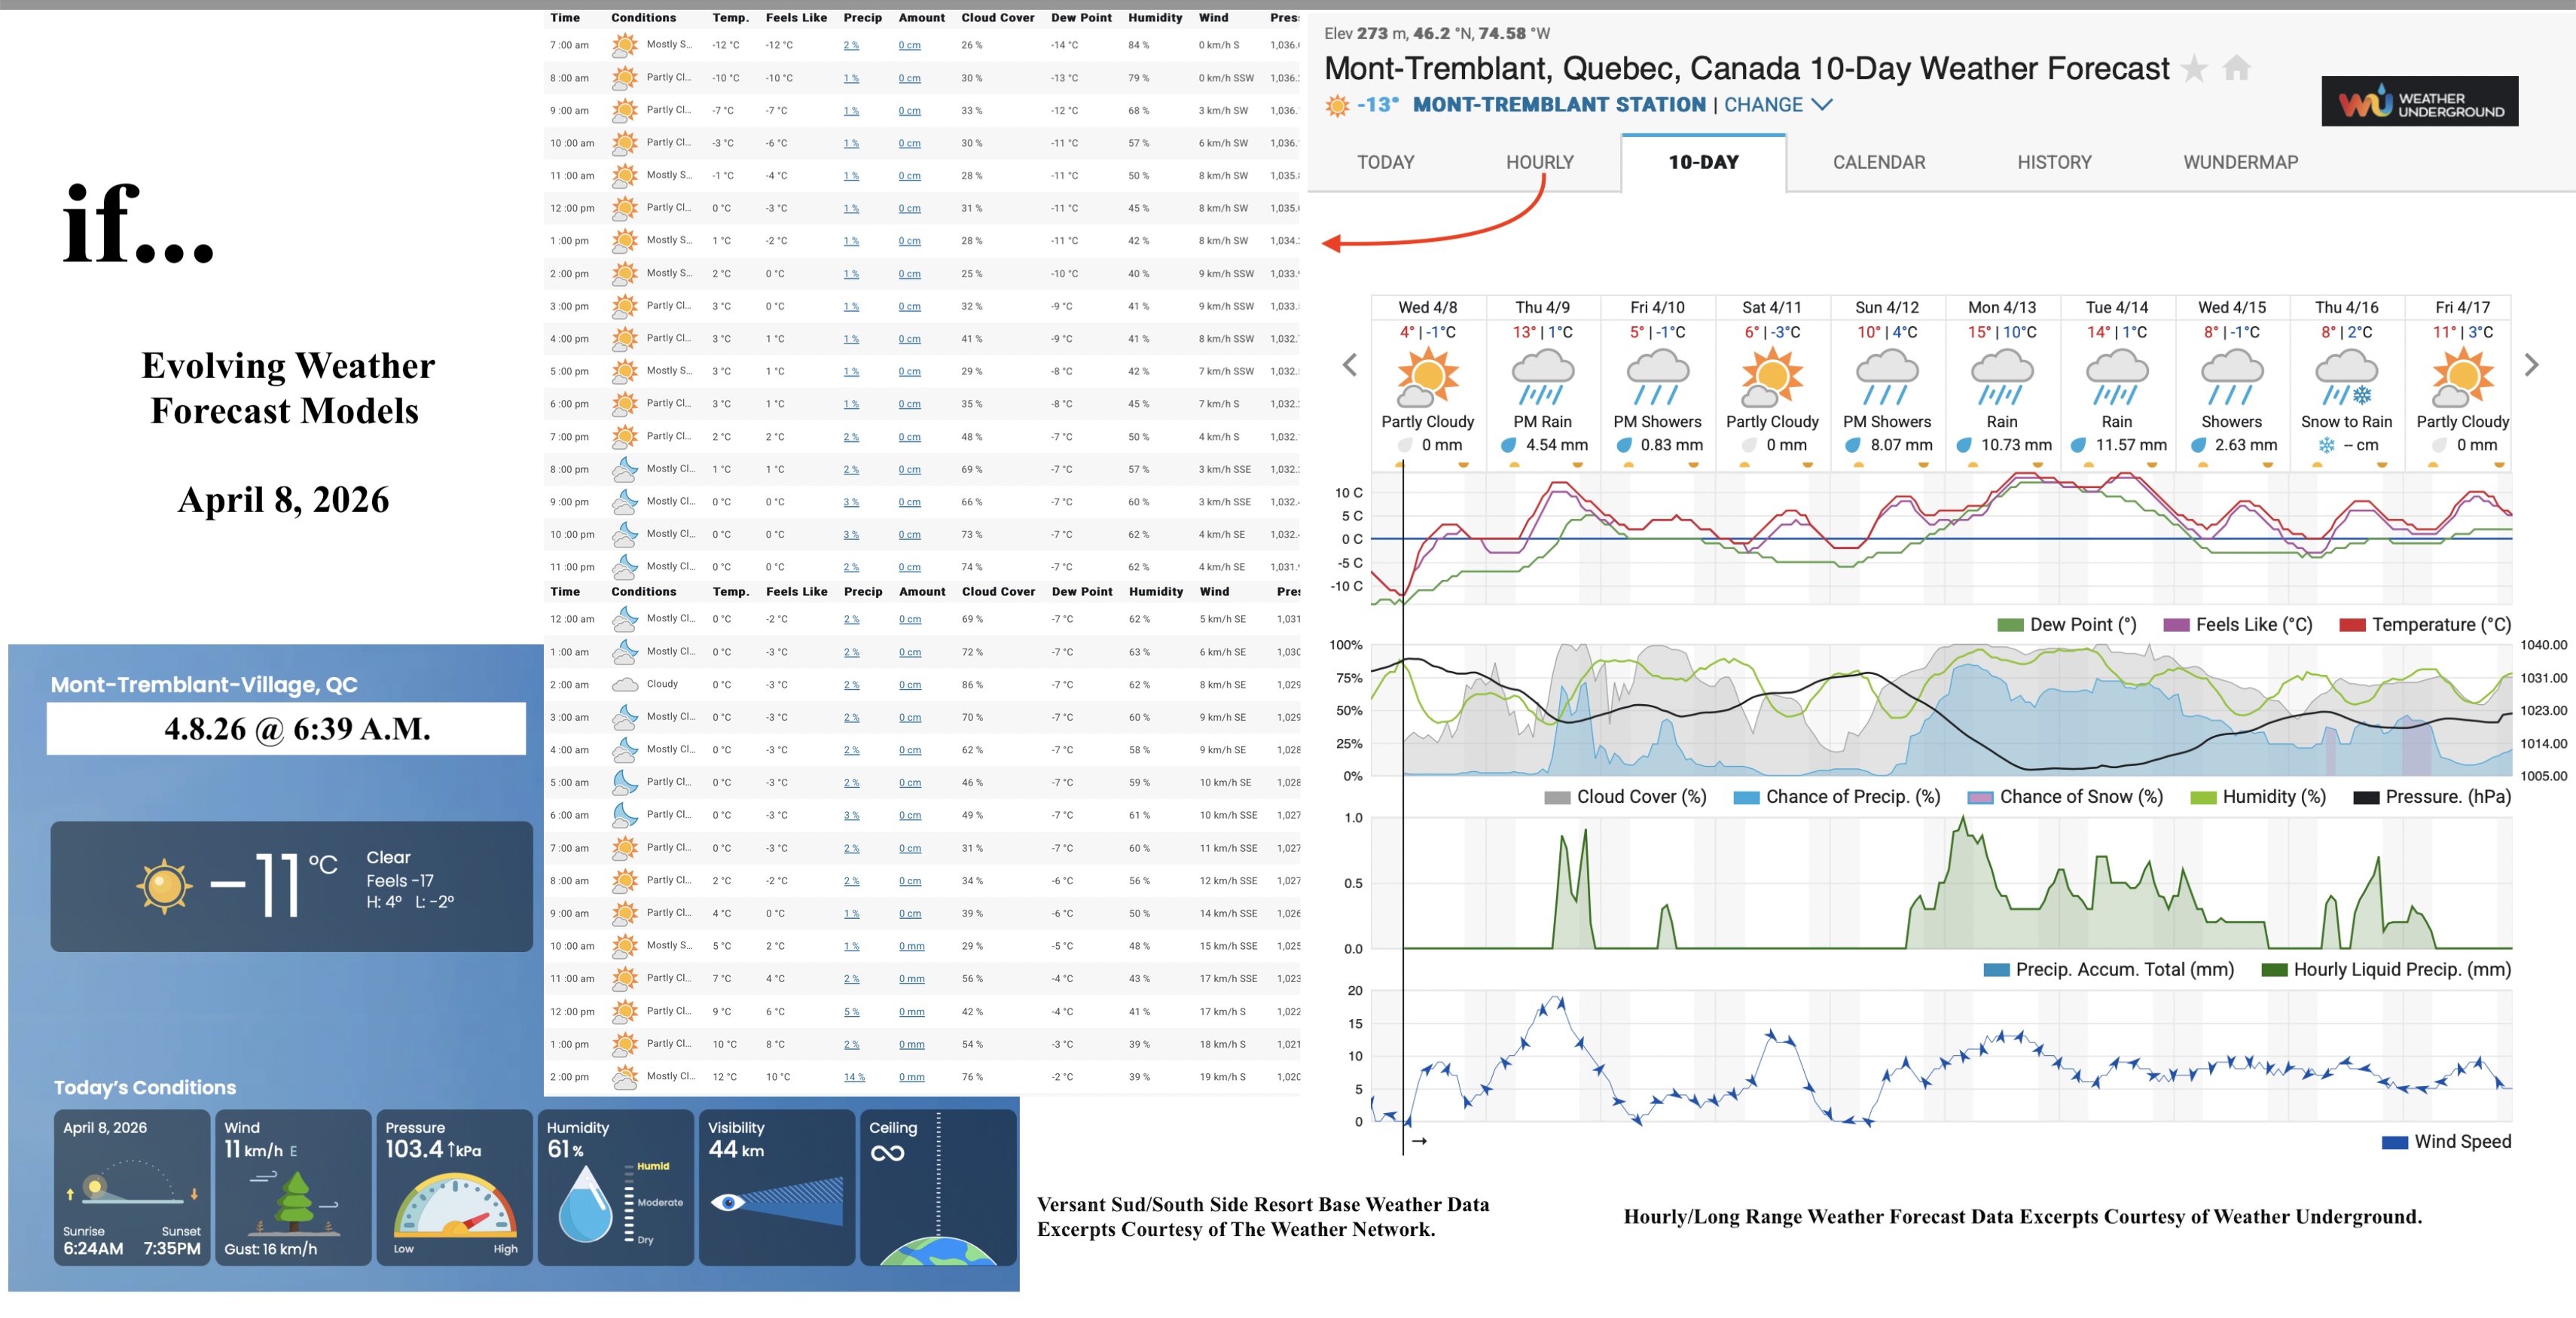2576x1318 pixels.
Task: Click the right chevron to view later forecast days
Action: (x=2532, y=365)
